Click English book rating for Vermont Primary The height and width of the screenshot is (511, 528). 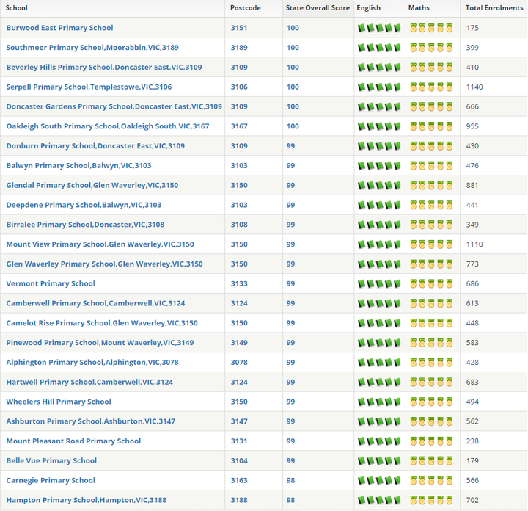[x=379, y=284]
